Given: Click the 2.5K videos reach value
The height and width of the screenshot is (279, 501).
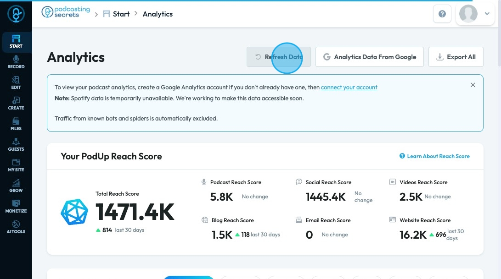Looking at the screenshot, I should coord(411,197).
